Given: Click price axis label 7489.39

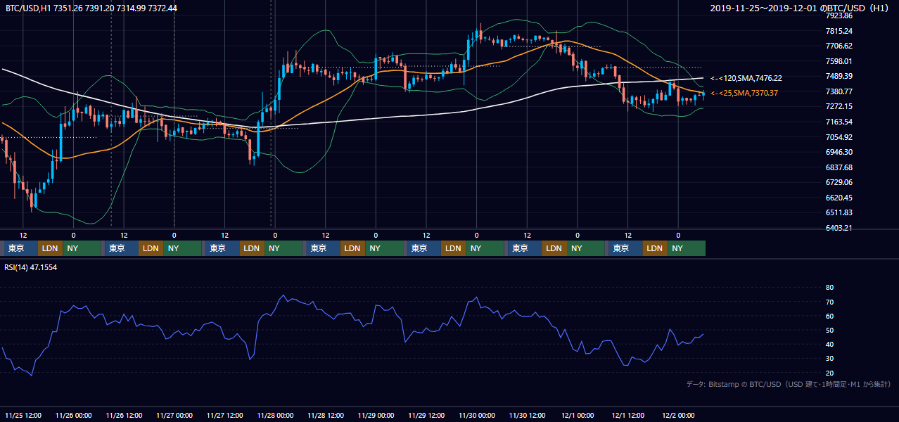Looking at the screenshot, I should coord(839,76).
